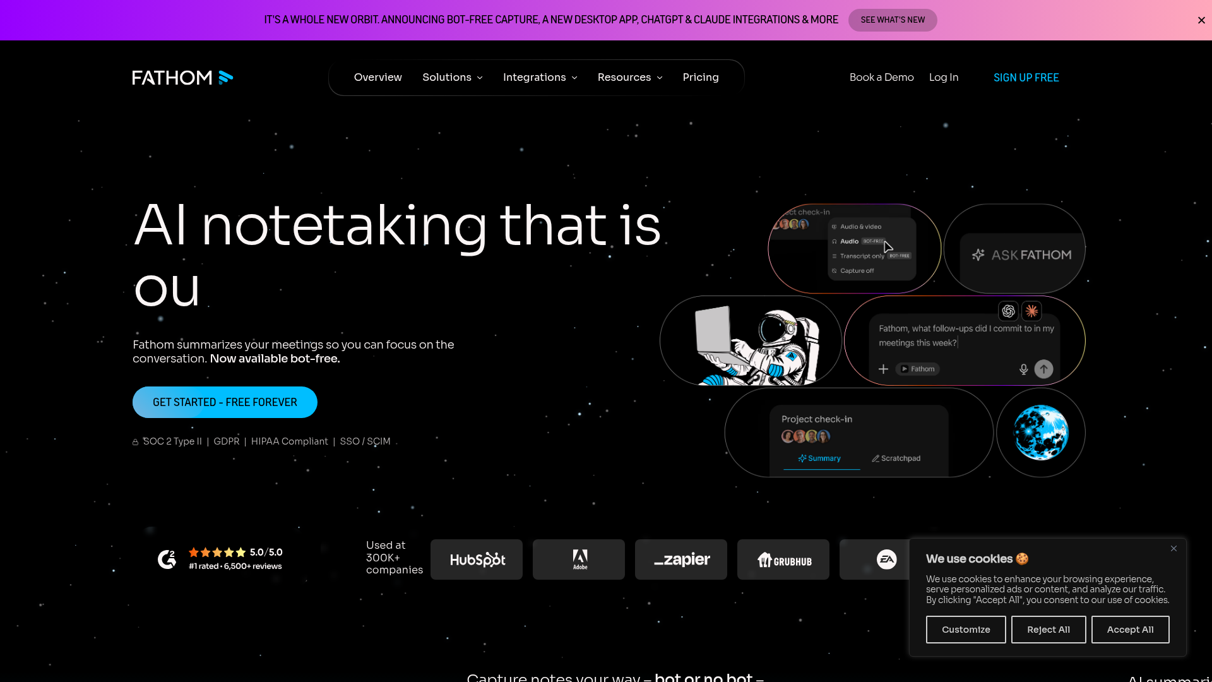Screen dimensions: 1212x682
Task: Reject all cookies
Action: 1049,630
